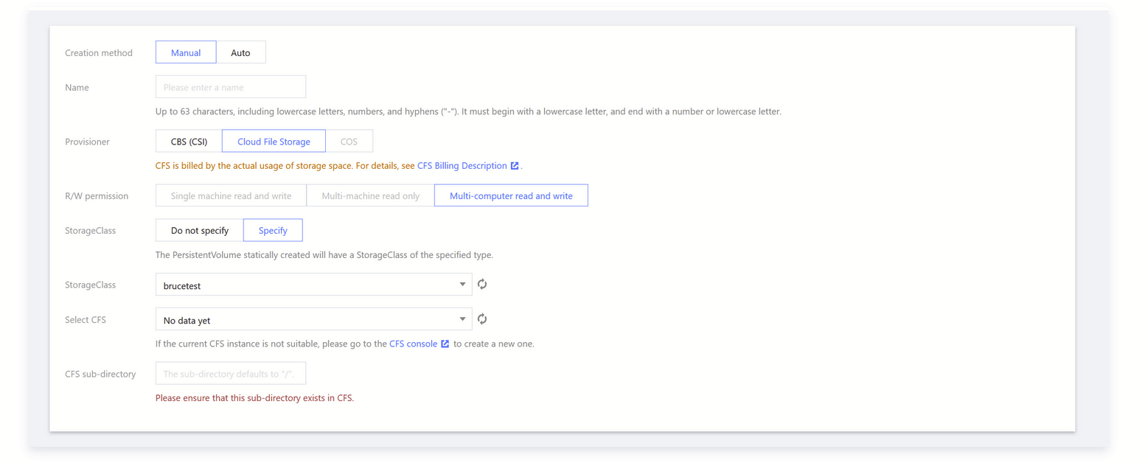Click external link icon beside CFS Billing Description
The height and width of the screenshot is (463, 1148).
point(515,166)
